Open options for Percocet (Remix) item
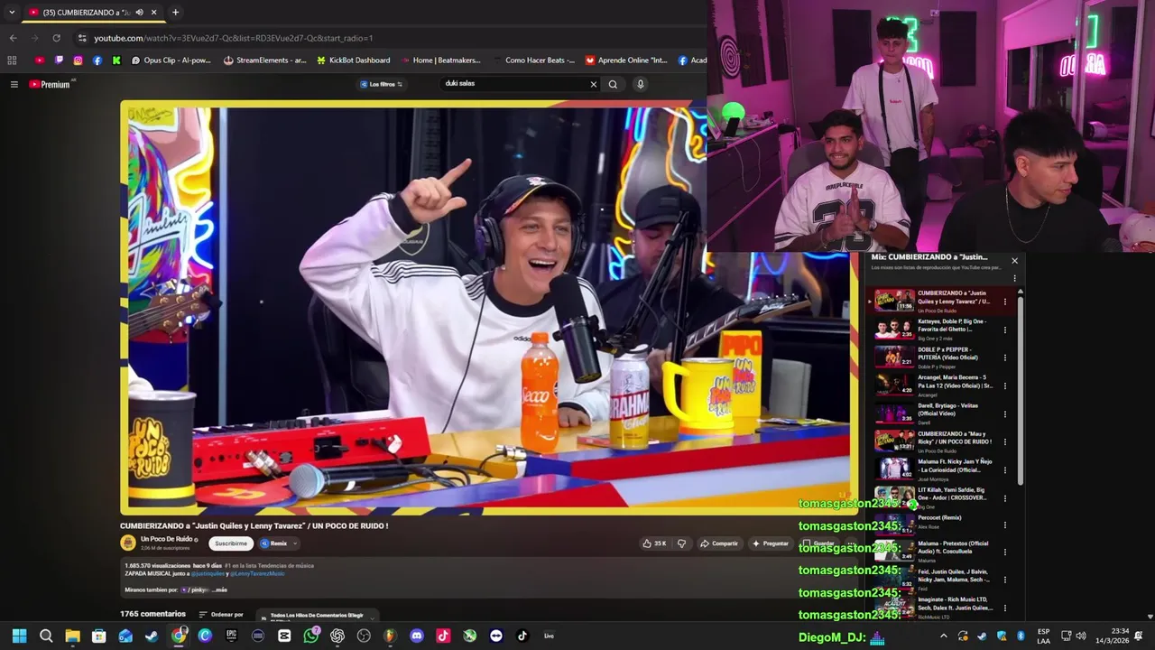Image resolution: width=1155 pixels, height=650 pixels. click(1005, 525)
